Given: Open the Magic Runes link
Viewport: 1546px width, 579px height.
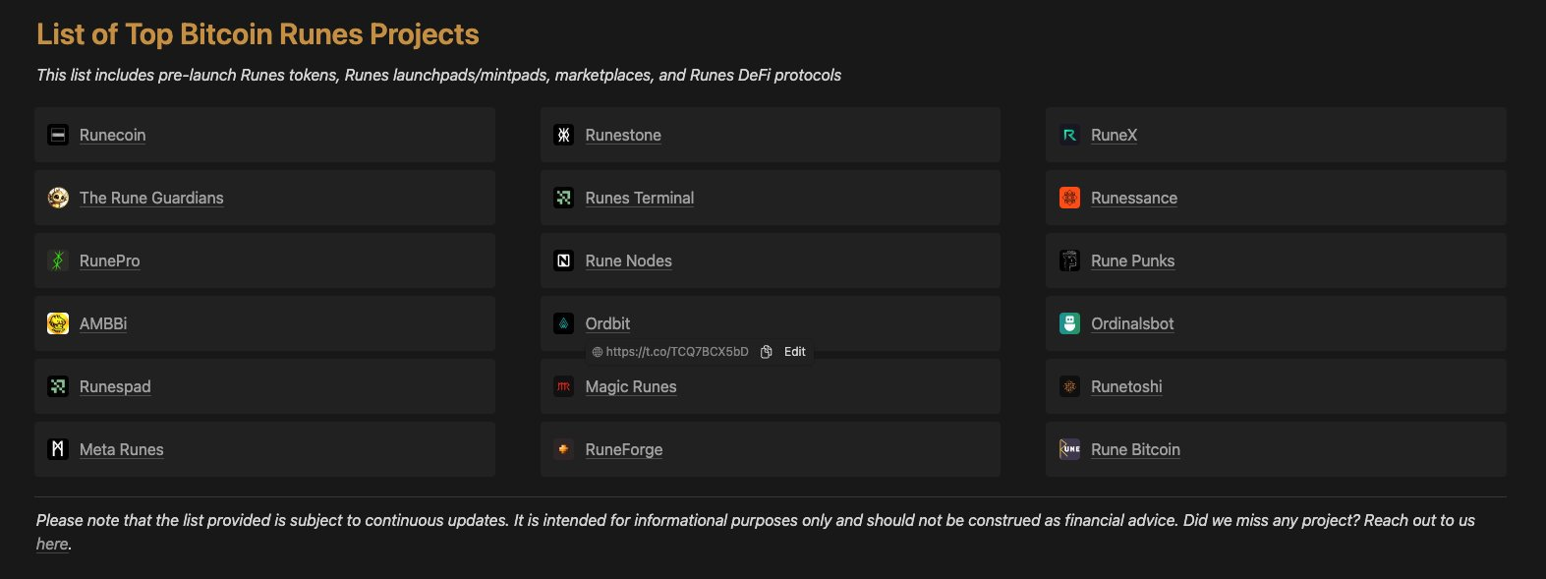Looking at the screenshot, I should (630, 386).
